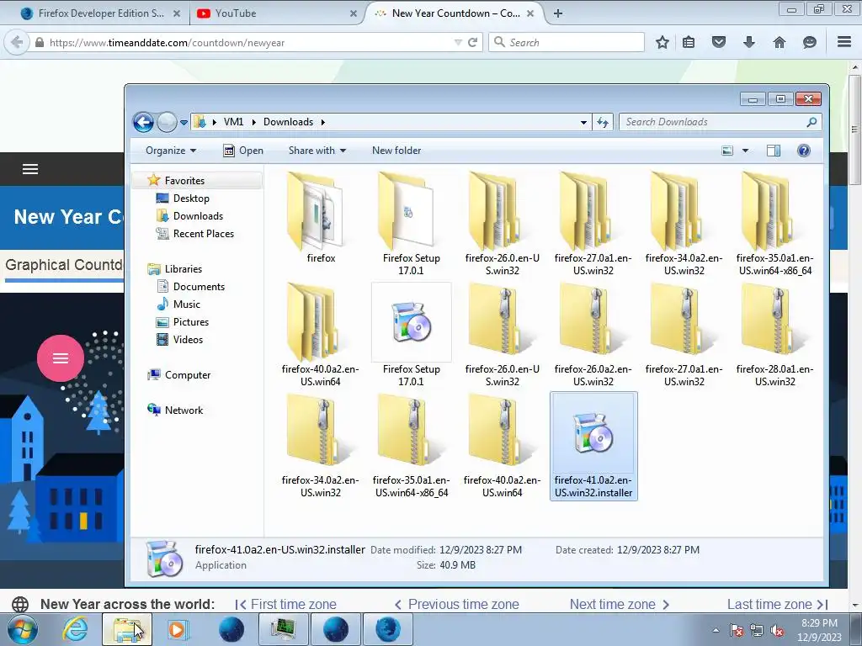Click the Firefox Search box

click(567, 42)
